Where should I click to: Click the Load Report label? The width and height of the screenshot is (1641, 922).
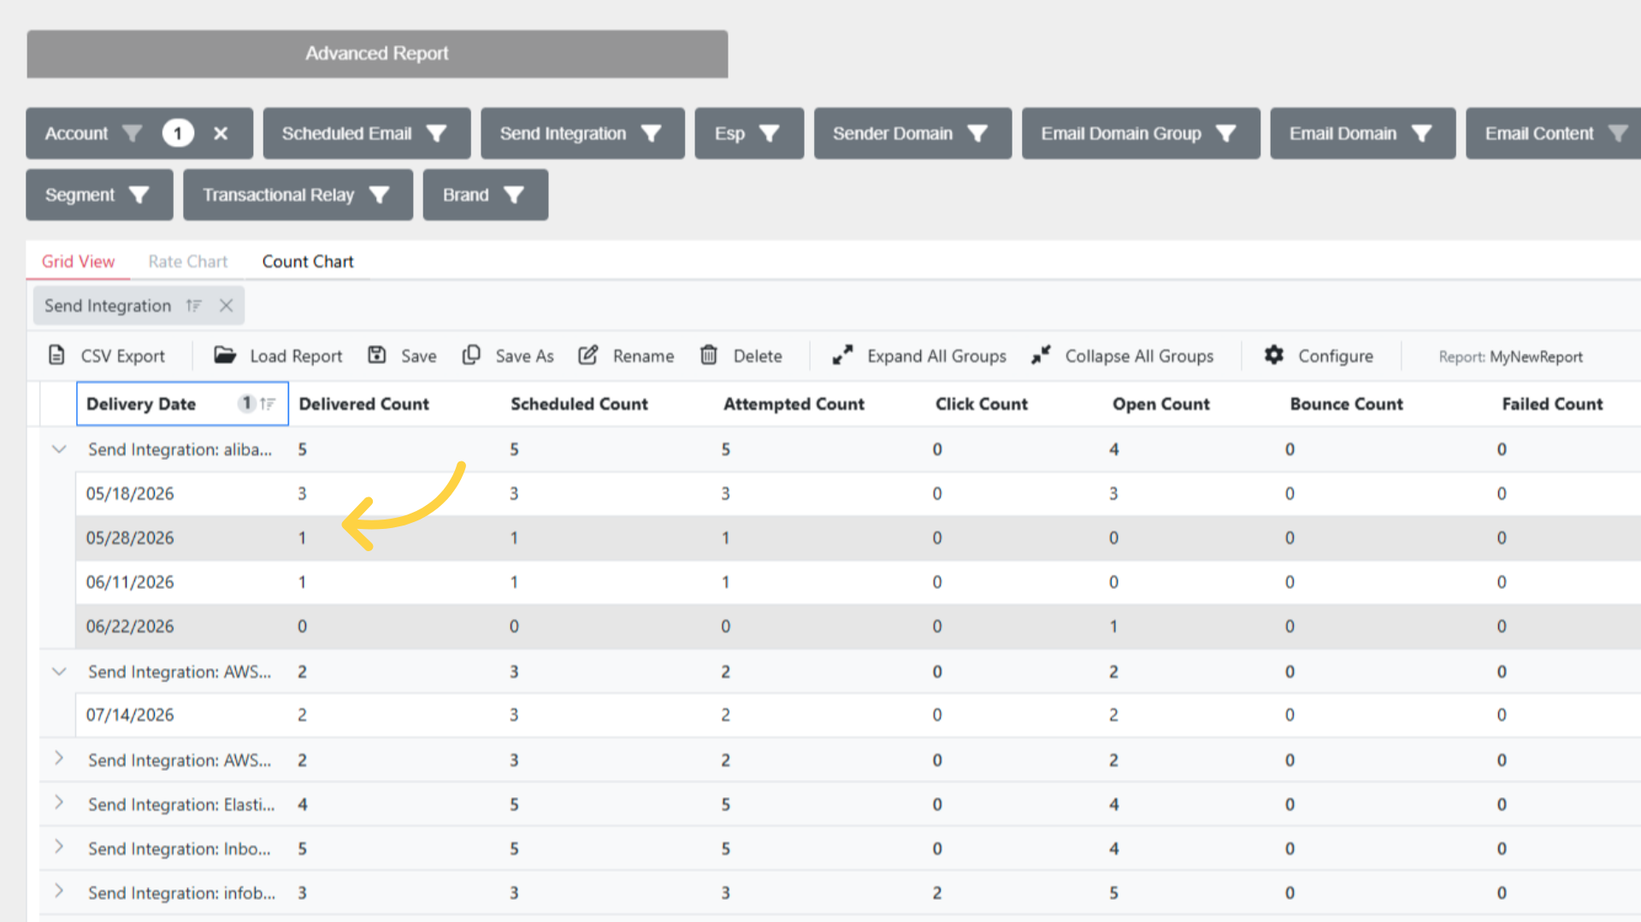pos(296,356)
